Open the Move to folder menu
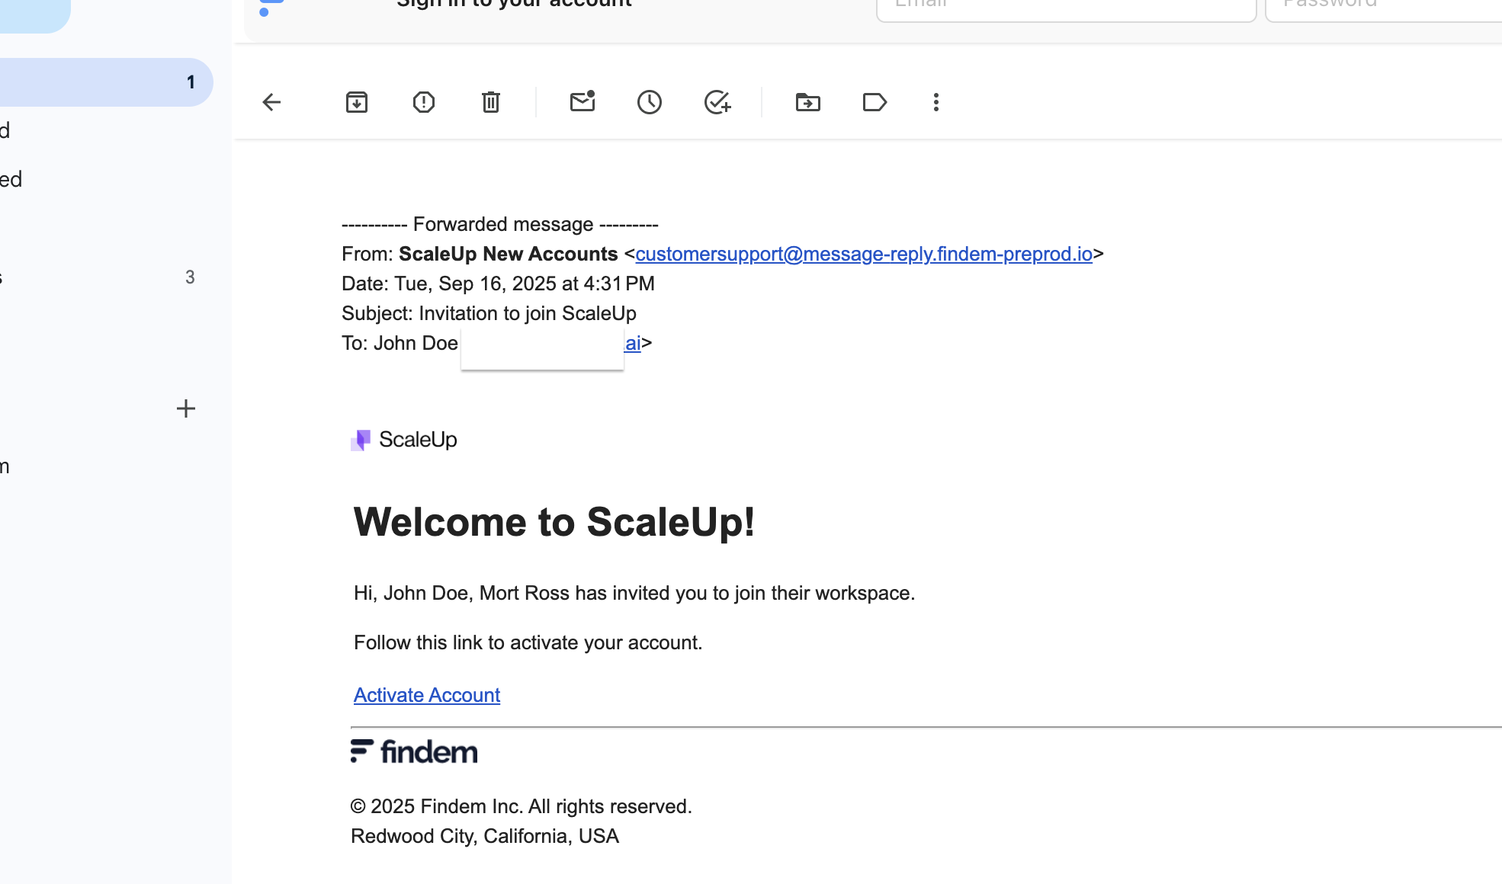This screenshot has height=884, width=1502. click(x=808, y=102)
